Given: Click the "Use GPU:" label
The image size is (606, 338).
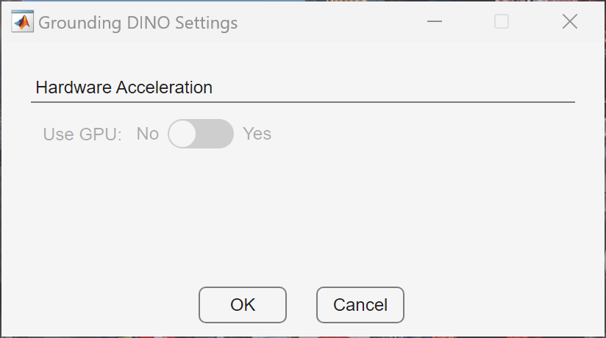Looking at the screenshot, I should click(82, 134).
